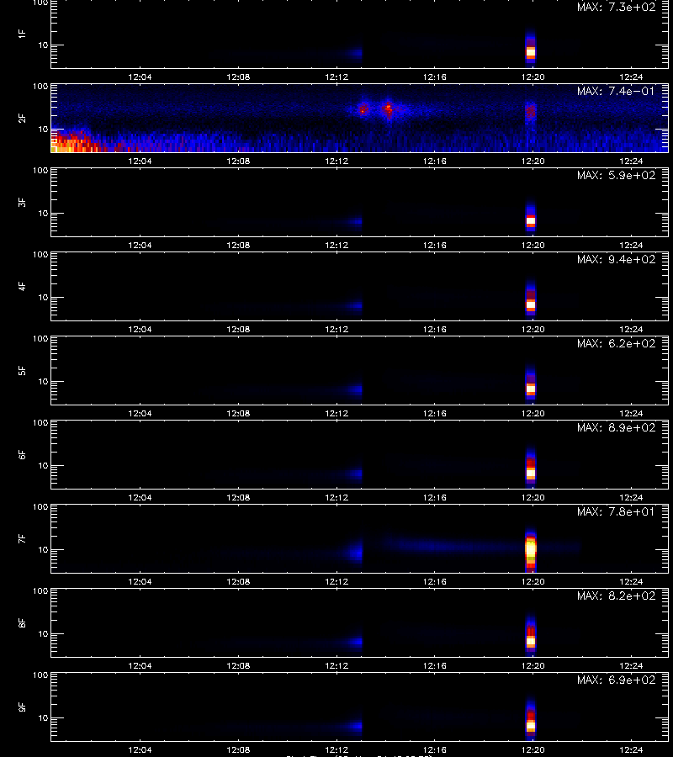Image resolution: width=673 pixels, height=757 pixels.
Task: Click the 100 y-axis label of panel 5F
Action: click(40, 338)
